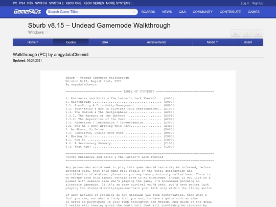Select the PS5 system link
Viewport: 276px width, 207px height.
pyautogui.click(x=30, y=3)
